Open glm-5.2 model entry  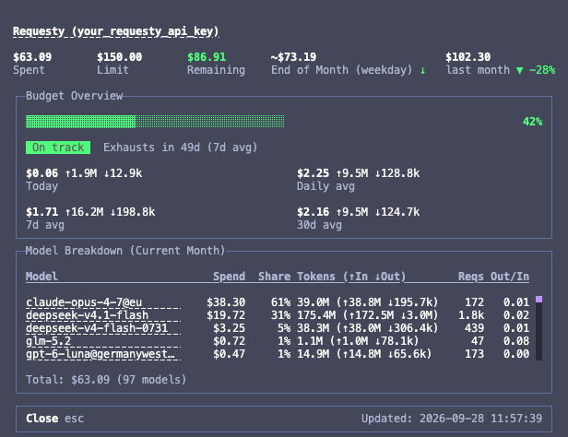click(x=103, y=341)
